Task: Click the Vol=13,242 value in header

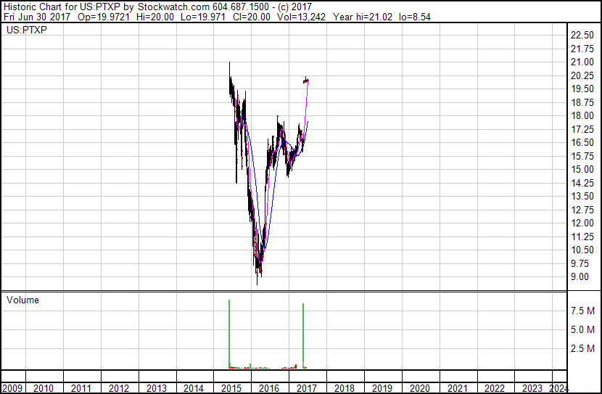Action: tap(301, 17)
